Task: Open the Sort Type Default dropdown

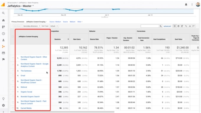Action: click(x=54, y=26)
